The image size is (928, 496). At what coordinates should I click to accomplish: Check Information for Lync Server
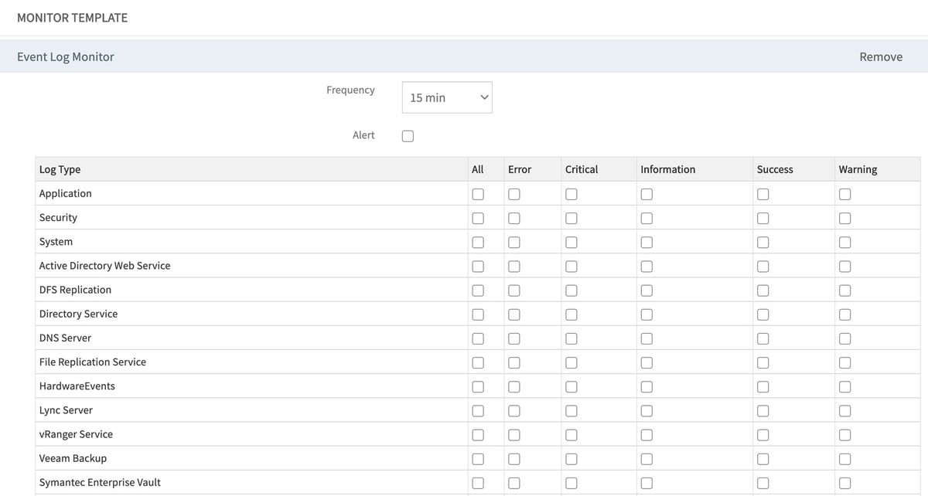(x=647, y=411)
